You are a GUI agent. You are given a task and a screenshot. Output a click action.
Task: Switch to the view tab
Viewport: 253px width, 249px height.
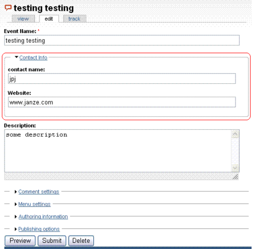[23, 19]
